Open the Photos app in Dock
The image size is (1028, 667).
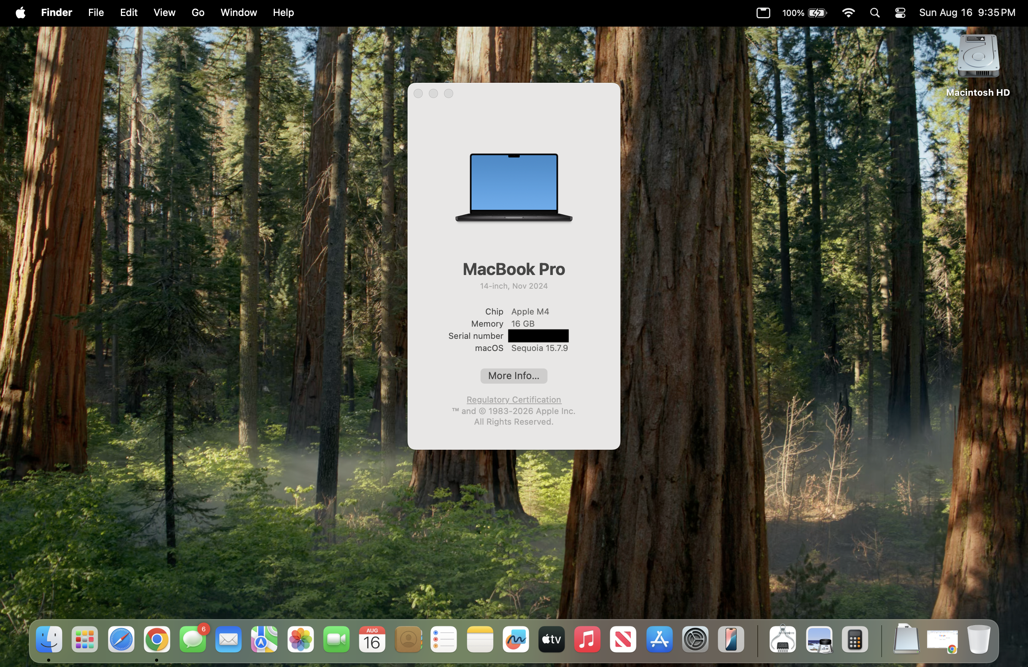coord(300,639)
